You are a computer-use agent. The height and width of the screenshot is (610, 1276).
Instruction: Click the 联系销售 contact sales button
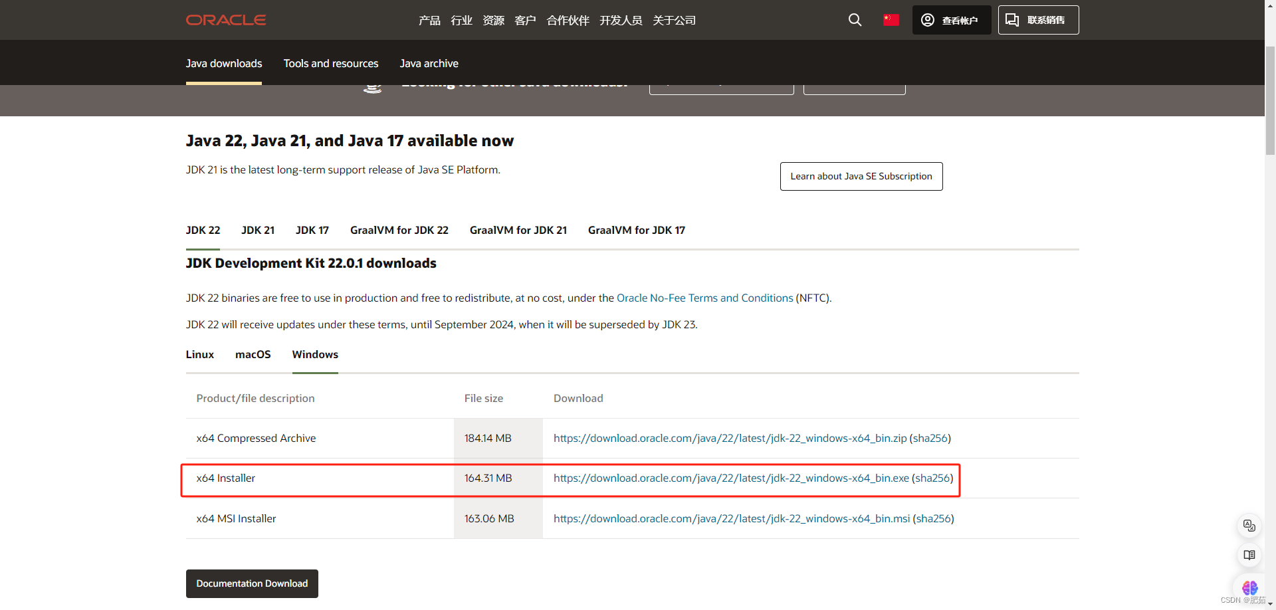(1038, 20)
